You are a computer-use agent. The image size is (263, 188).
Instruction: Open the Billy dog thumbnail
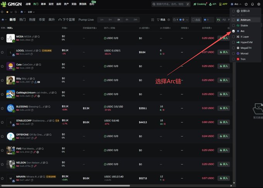(10, 80)
